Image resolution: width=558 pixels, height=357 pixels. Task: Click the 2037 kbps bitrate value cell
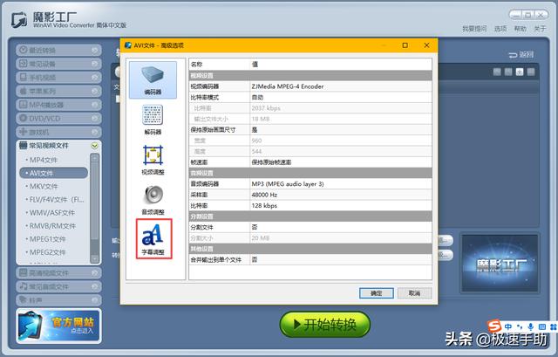click(341, 108)
